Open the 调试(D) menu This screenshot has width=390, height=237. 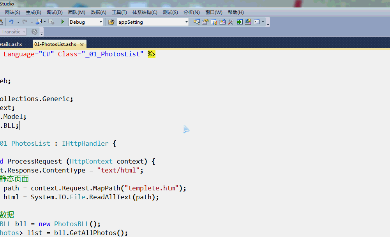click(x=55, y=12)
